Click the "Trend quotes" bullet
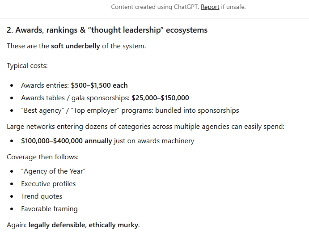Screen dimensions: 309x238 point(42,196)
